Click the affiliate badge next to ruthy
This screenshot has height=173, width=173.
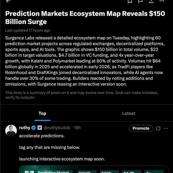coord(40,128)
